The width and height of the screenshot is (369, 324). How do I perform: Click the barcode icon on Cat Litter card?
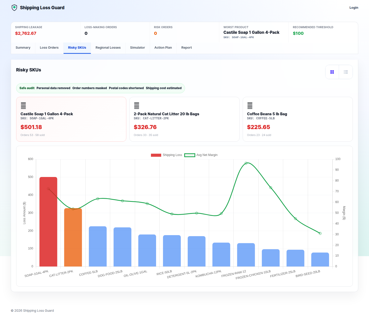[x=137, y=106]
